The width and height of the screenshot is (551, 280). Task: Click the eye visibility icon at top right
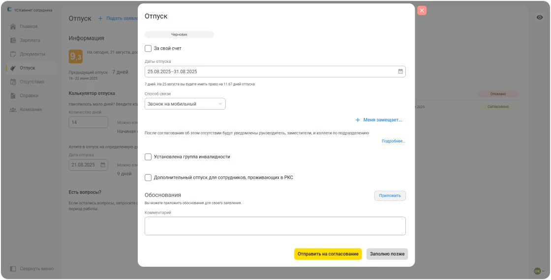(540, 17)
